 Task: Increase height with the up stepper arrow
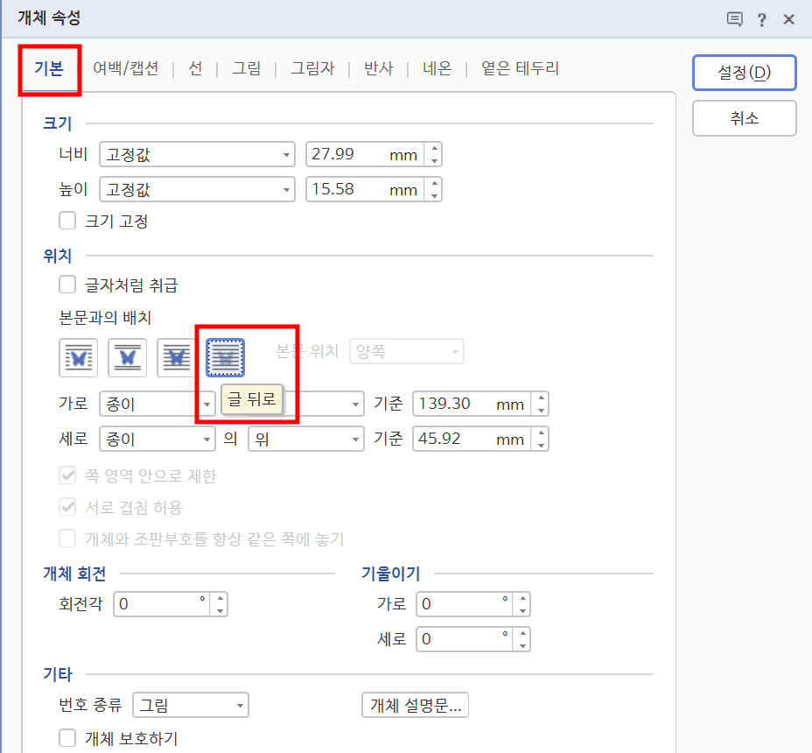click(x=434, y=184)
